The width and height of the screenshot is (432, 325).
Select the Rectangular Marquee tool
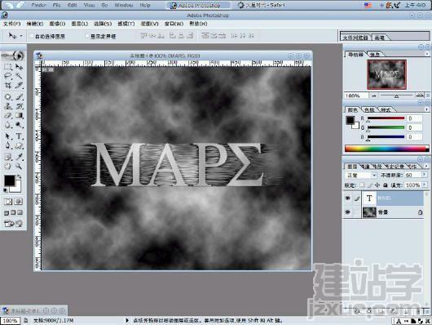[x=8, y=66]
